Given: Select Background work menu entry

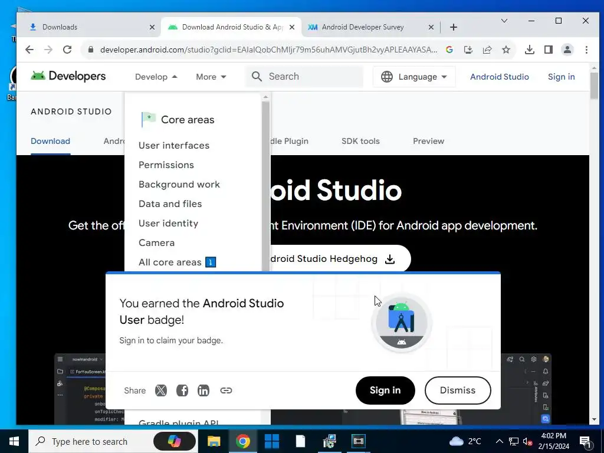Looking at the screenshot, I should point(179,184).
